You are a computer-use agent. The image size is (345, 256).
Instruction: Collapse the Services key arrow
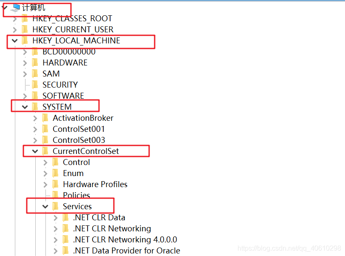tap(45, 207)
